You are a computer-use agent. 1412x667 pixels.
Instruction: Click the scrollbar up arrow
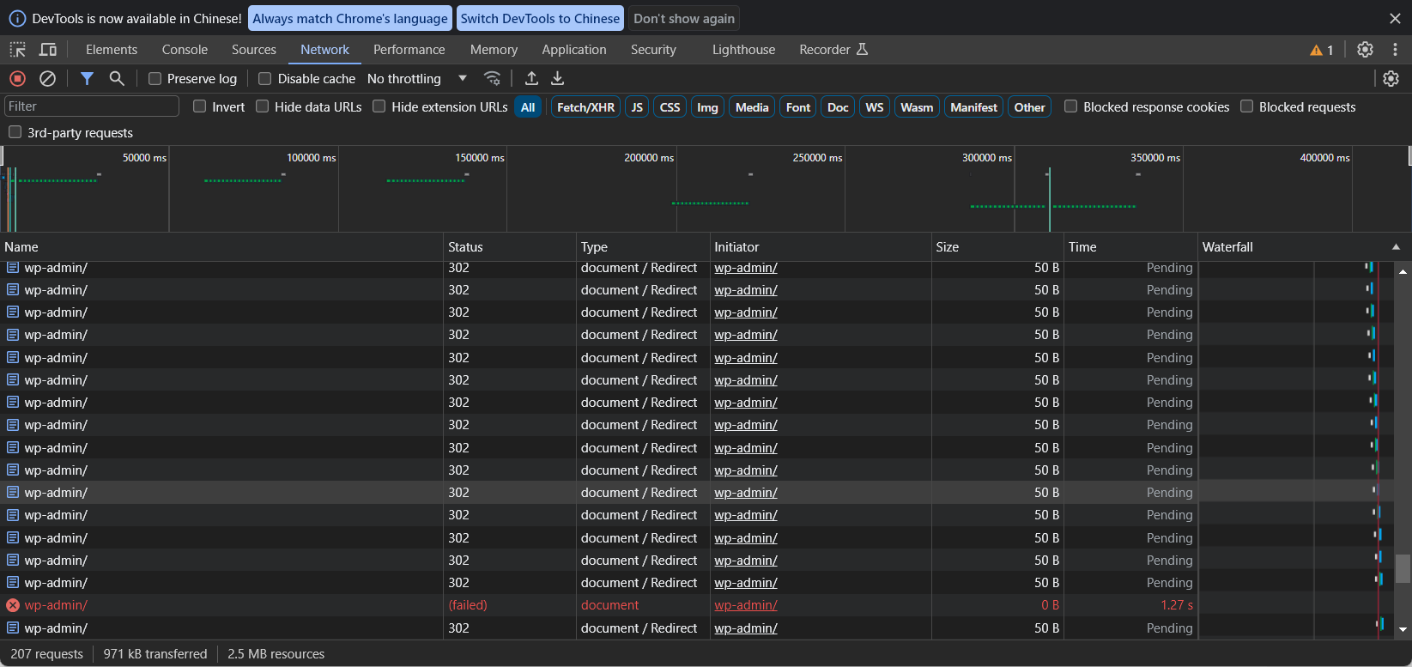(x=1403, y=271)
